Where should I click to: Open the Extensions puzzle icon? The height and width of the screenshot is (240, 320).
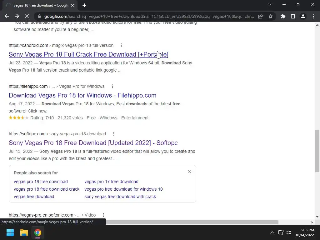point(283,16)
